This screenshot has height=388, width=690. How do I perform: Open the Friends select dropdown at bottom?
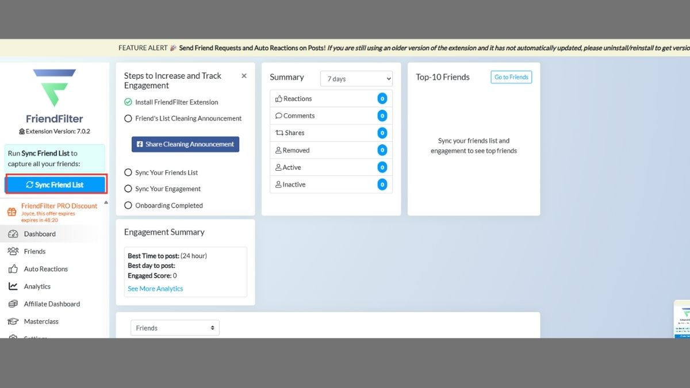click(x=175, y=328)
